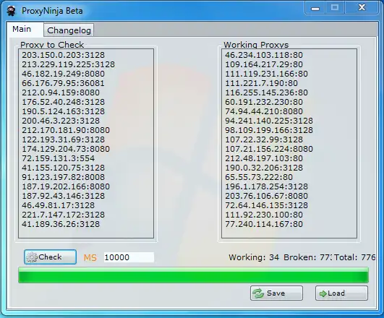The width and height of the screenshot is (384, 318).
Task: Select proxy 174.129.204.73:8080
Action: [66, 149]
